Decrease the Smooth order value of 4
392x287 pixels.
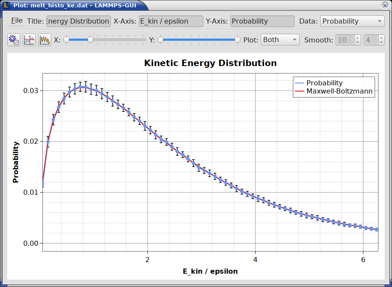pos(381,42)
